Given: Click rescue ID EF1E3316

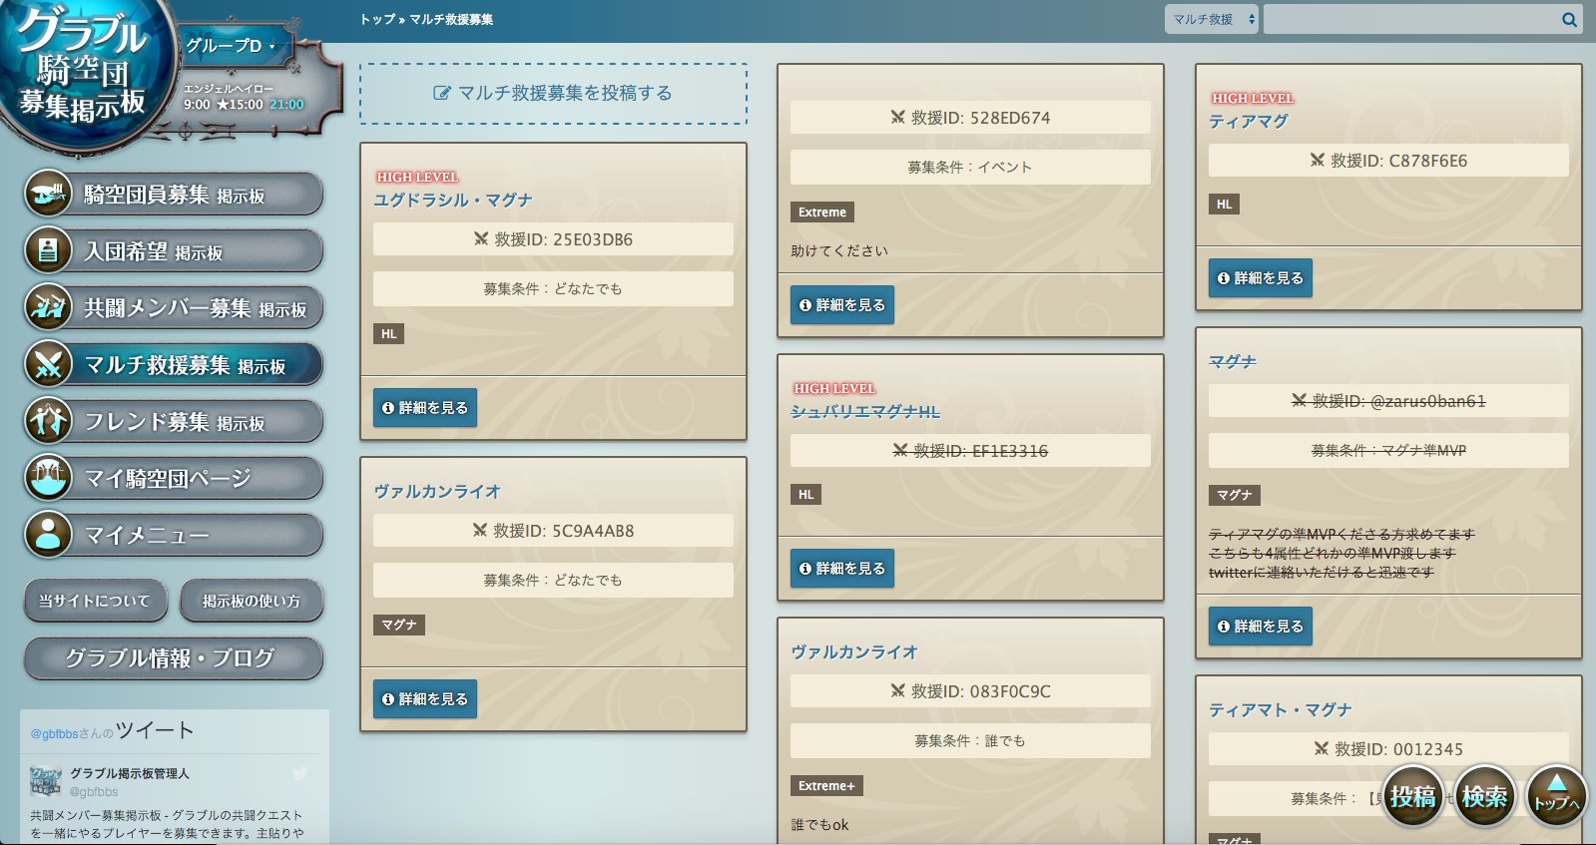Looking at the screenshot, I should click(x=970, y=451).
